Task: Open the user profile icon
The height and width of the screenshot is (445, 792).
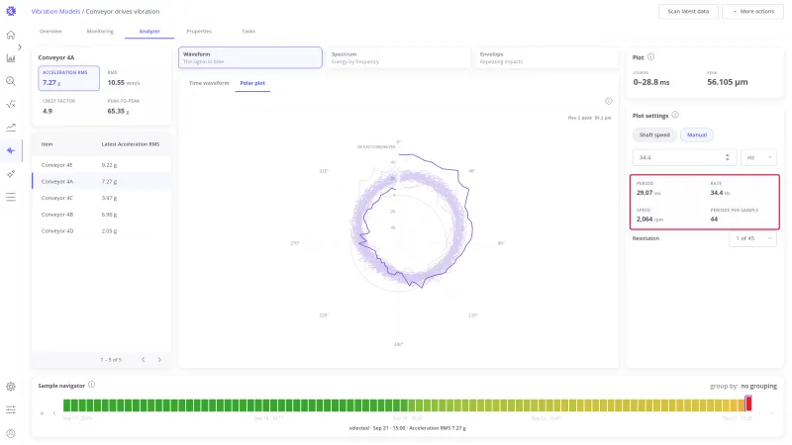Action: click(x=11, y=433)
